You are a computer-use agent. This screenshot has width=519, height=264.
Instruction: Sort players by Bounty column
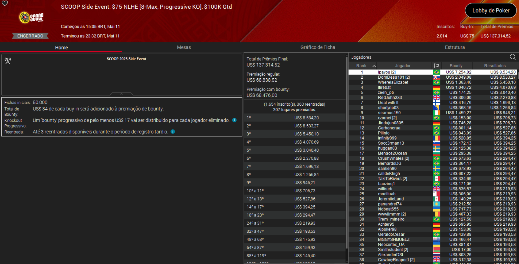click(x=456, y=66)
